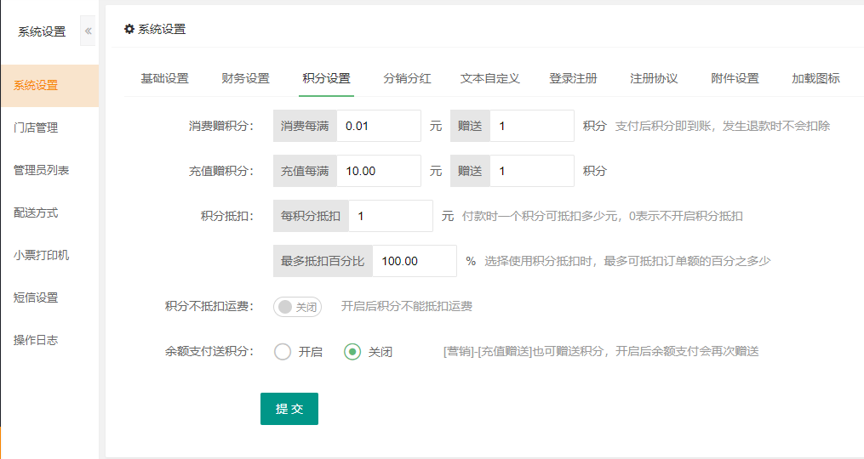Image resolution: width=864 pixels, height=459 pixels.
Task: Open 操作日志 in the sidebar
Action: click(36, 340)
